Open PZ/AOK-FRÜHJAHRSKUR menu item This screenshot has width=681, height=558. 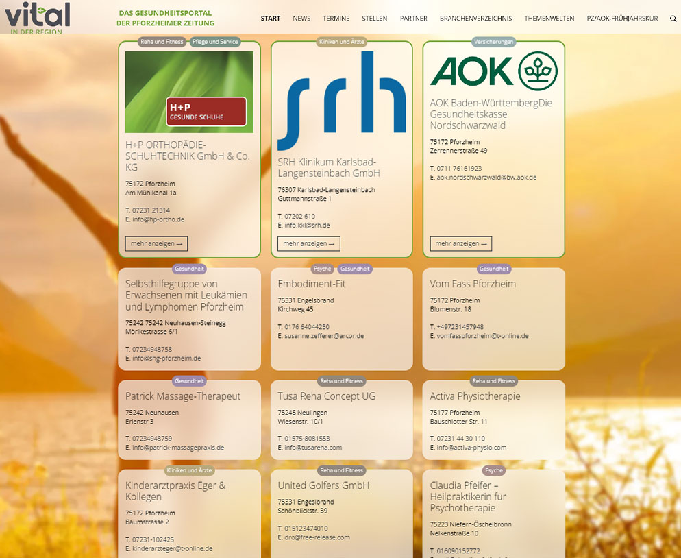click(x=622, y=19)
